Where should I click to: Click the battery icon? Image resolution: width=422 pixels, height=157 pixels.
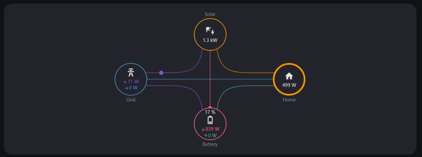[x=210, y=120]
